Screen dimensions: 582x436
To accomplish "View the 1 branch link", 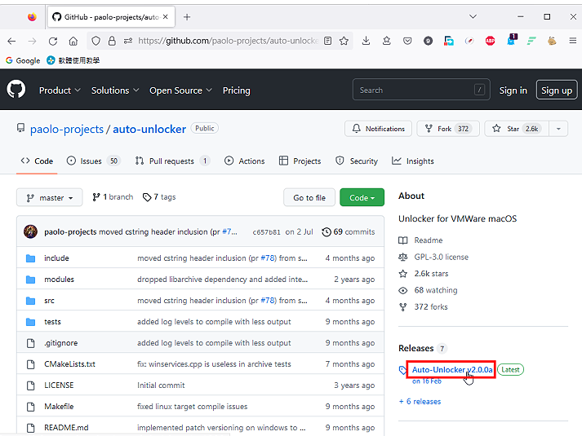I will (113, 197).
